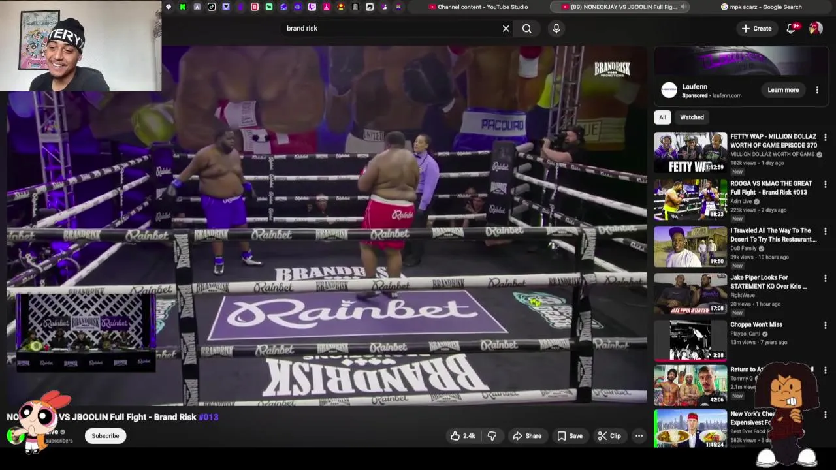Open New York's expensive food thumbnail
Screen dimensions: 836x470
point(690,429)
